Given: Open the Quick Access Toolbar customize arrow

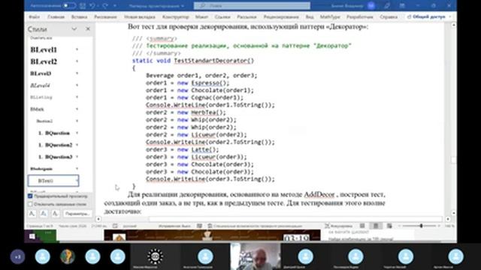Looking at the screenshot, I should tap(115, 5).
